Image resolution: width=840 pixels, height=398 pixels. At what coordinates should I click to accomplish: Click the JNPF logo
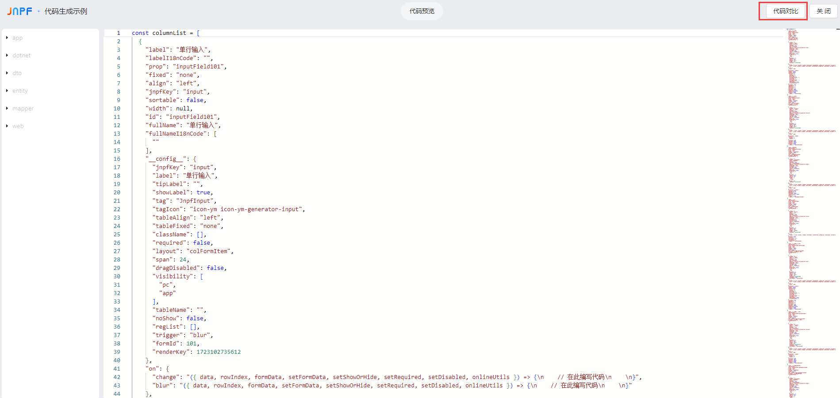[19, 11]
